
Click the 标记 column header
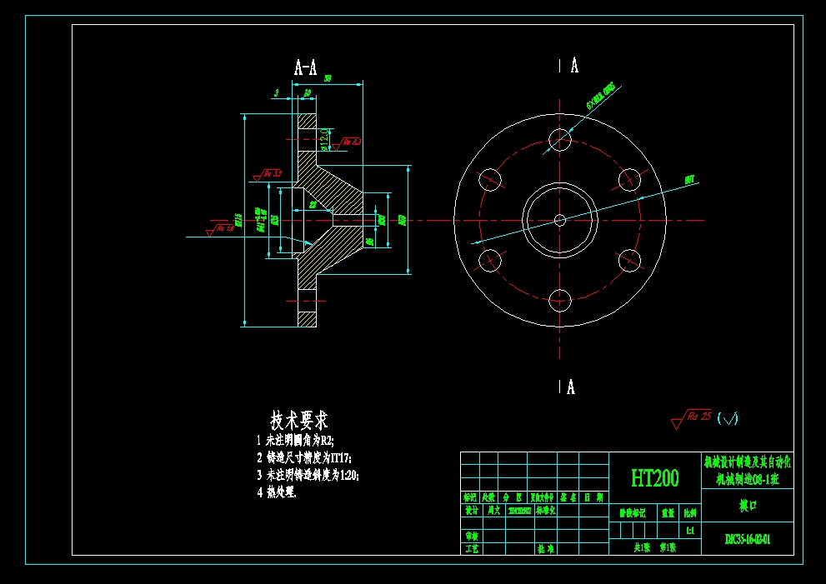tap(469, 497)
